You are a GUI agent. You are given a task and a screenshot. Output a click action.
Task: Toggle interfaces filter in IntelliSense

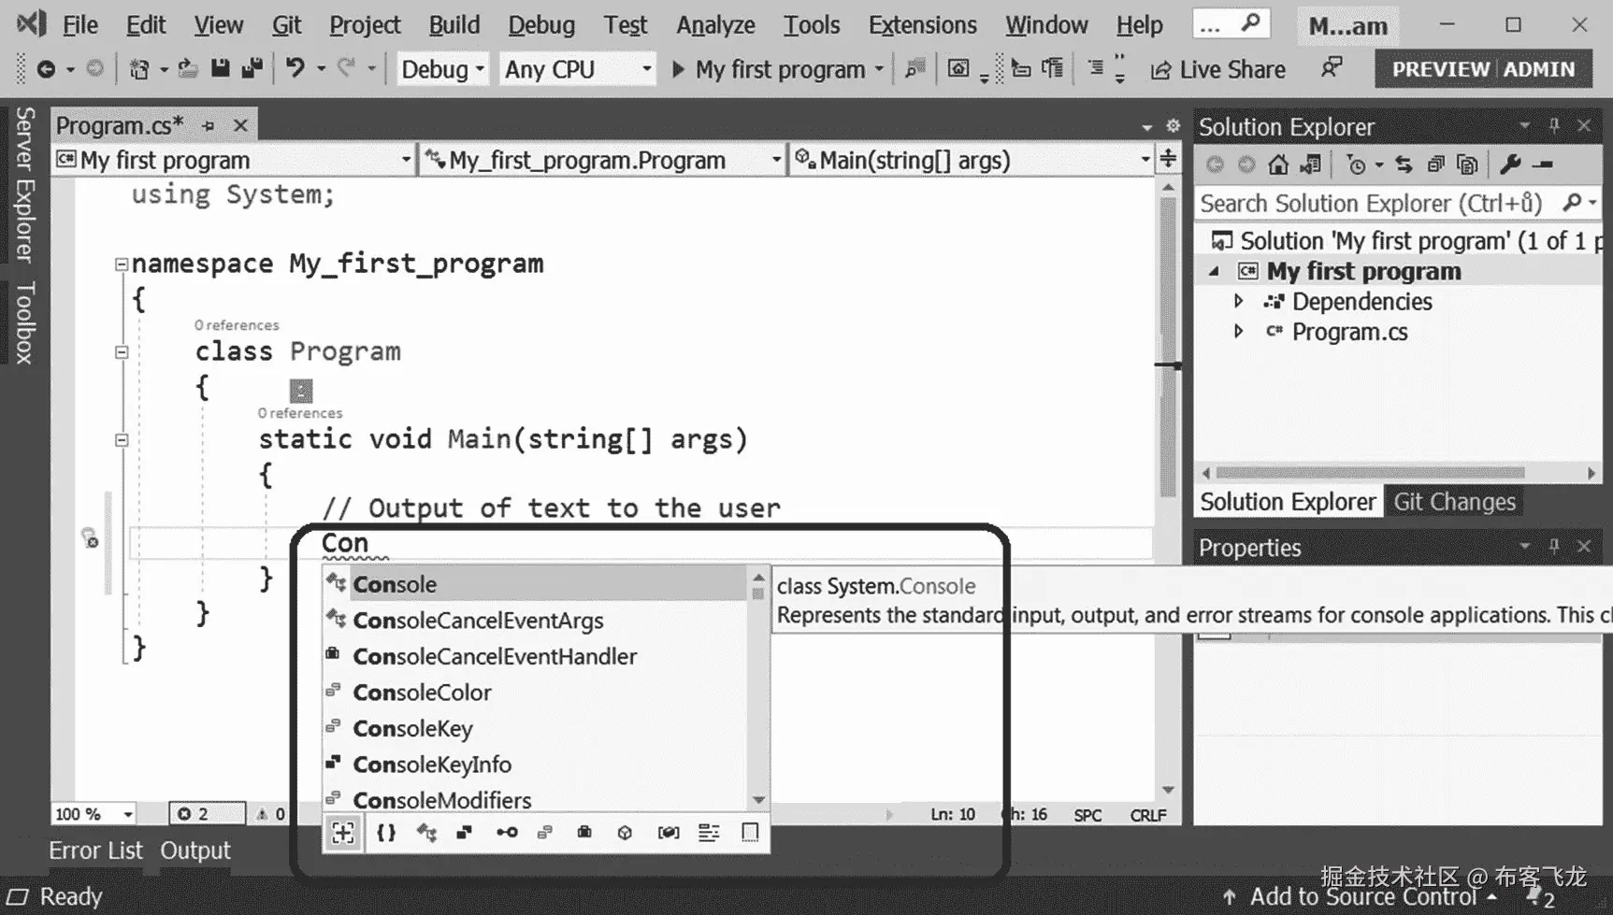pos(507,832)
